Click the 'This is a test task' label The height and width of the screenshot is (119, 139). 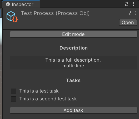click(39, 91)
